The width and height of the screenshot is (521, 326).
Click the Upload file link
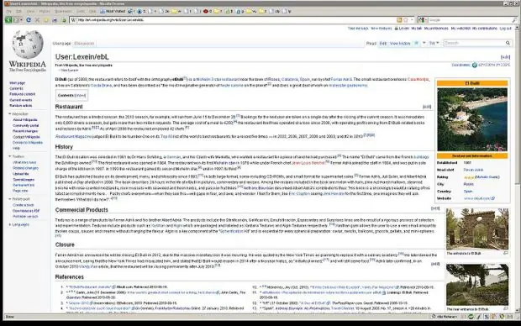click(x=21, y=174)
